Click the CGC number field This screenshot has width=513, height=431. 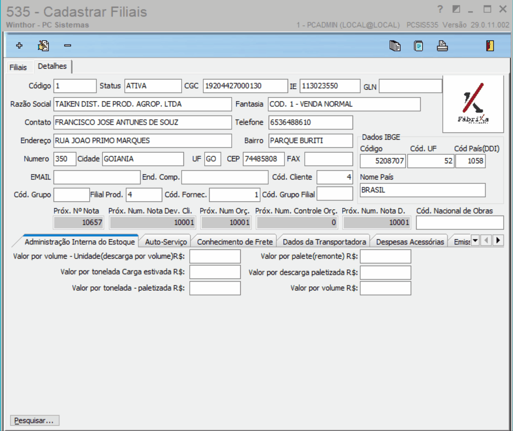tap(245, 86)
